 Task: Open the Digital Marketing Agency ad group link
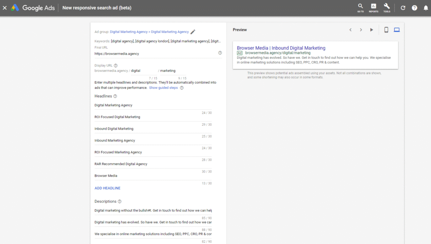pos(170,32)
